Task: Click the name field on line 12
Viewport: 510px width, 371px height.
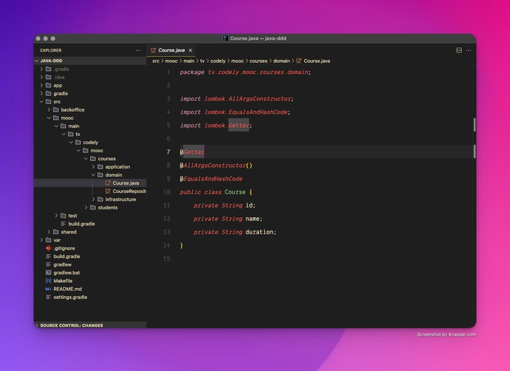Action: click(x=254, y=219)
